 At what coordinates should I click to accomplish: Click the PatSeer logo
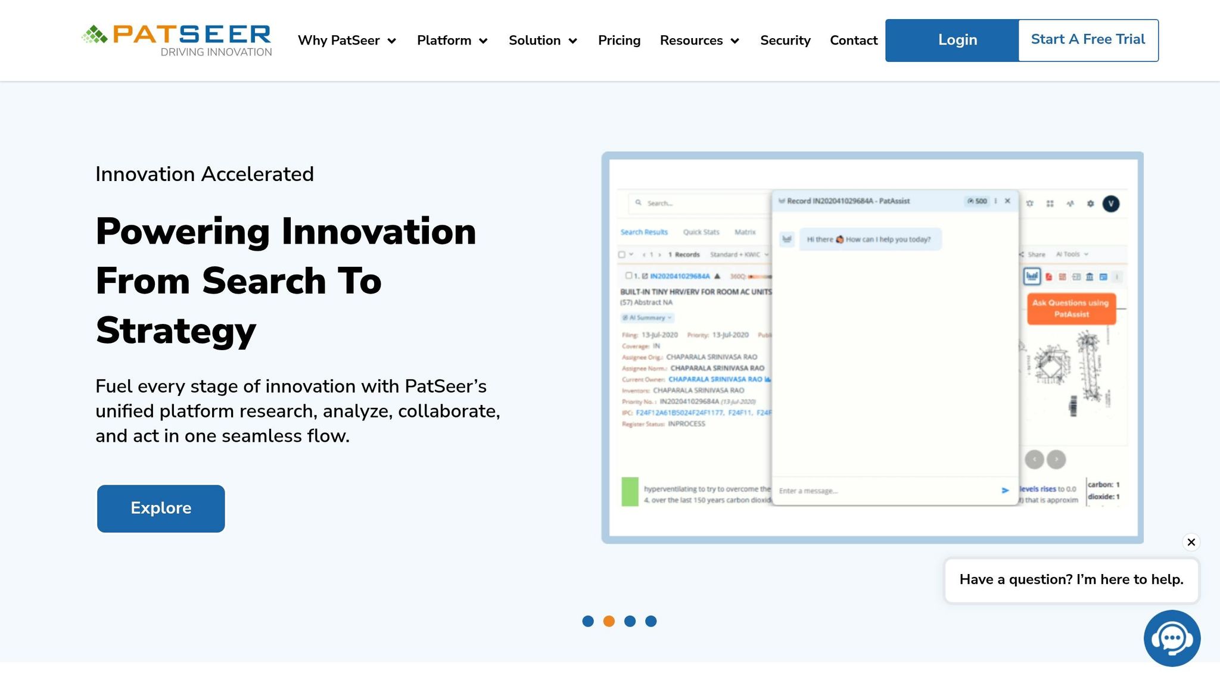[177, 40]
